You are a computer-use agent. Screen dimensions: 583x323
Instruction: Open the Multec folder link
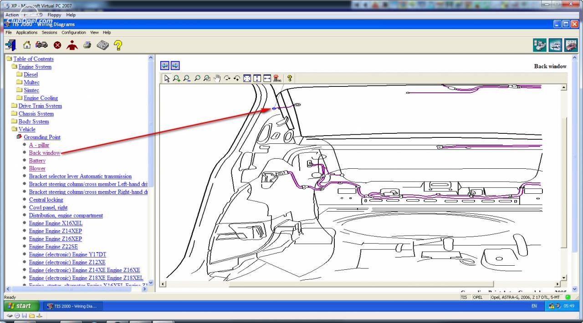[x=31, y=82]
